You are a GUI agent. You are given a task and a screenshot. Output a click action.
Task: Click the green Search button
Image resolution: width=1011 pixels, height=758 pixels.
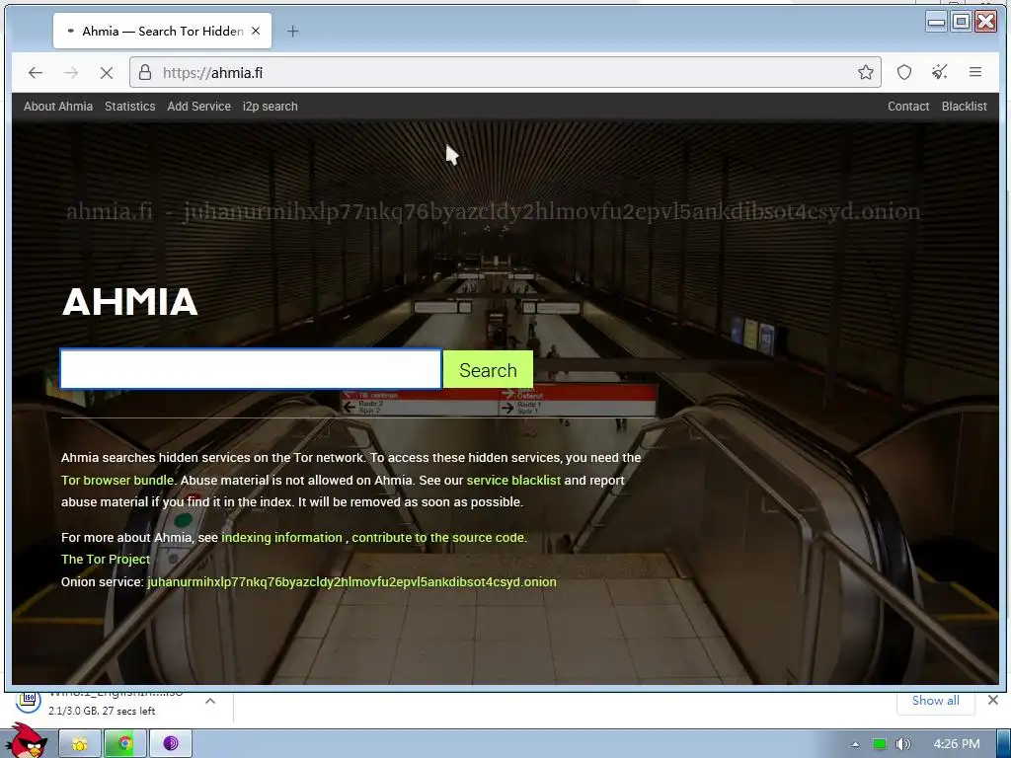pos(488,370)
